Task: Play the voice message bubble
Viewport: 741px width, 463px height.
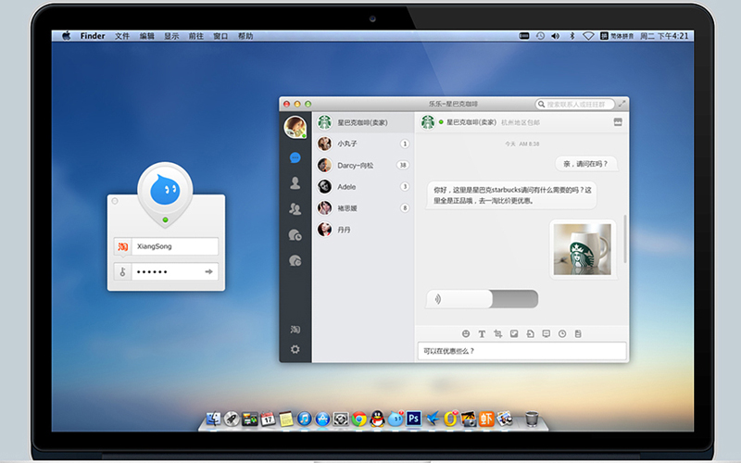Action: point(482,299)
